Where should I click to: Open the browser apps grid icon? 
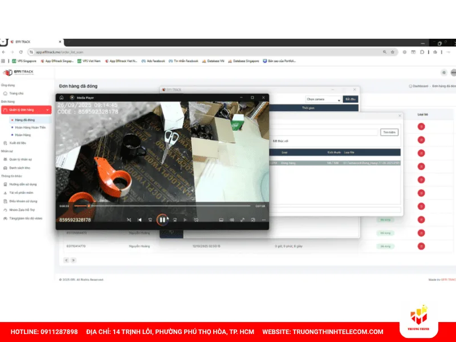point(3,61)
